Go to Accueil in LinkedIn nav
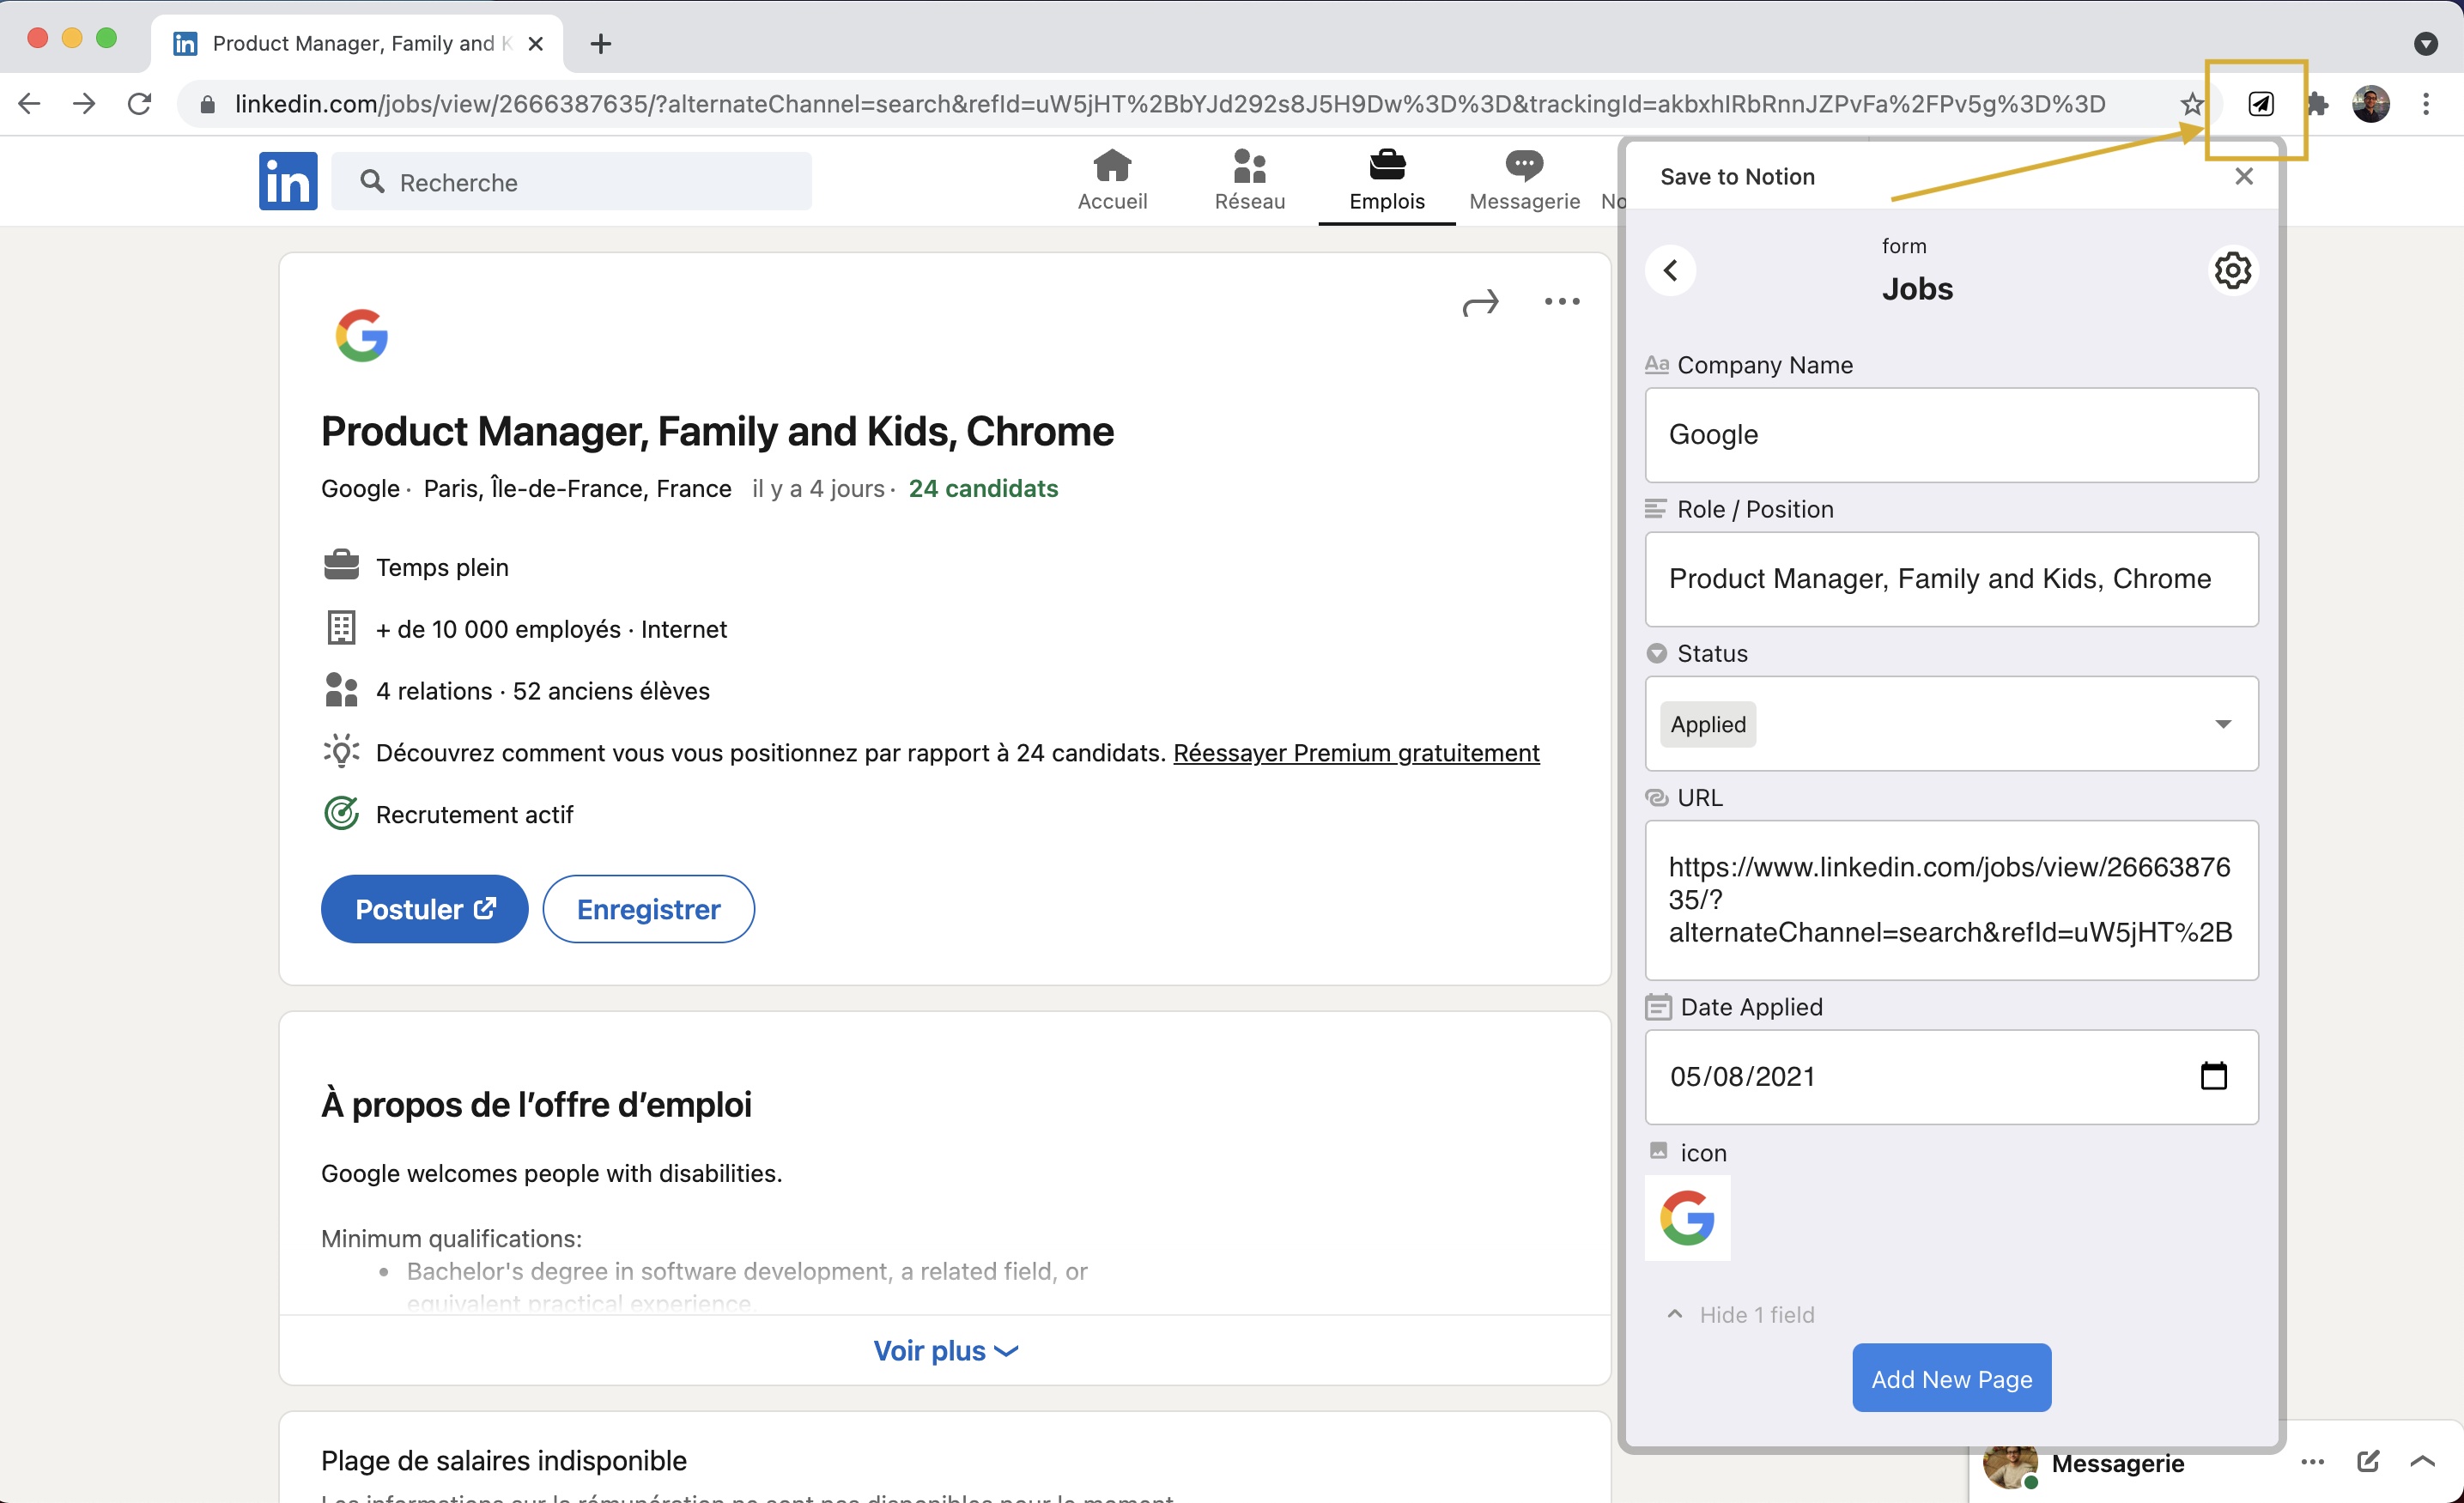 click(1112, 180)
